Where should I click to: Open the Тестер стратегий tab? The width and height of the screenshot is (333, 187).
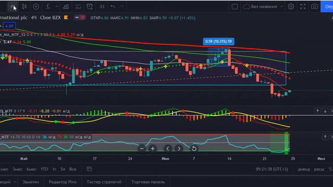(x=104, y=182)
